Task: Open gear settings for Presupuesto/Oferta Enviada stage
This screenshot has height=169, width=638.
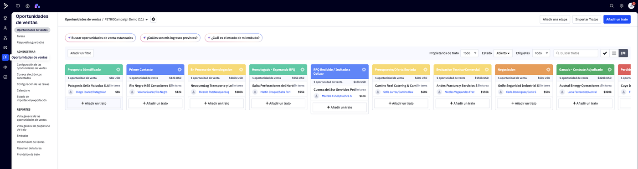Action: 425,70
